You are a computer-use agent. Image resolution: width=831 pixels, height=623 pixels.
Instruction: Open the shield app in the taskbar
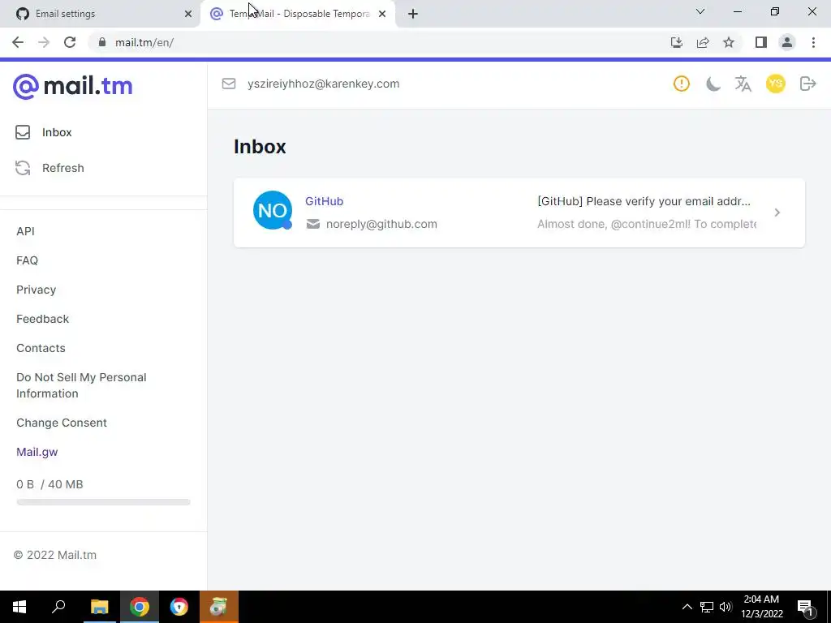point(179,607)
